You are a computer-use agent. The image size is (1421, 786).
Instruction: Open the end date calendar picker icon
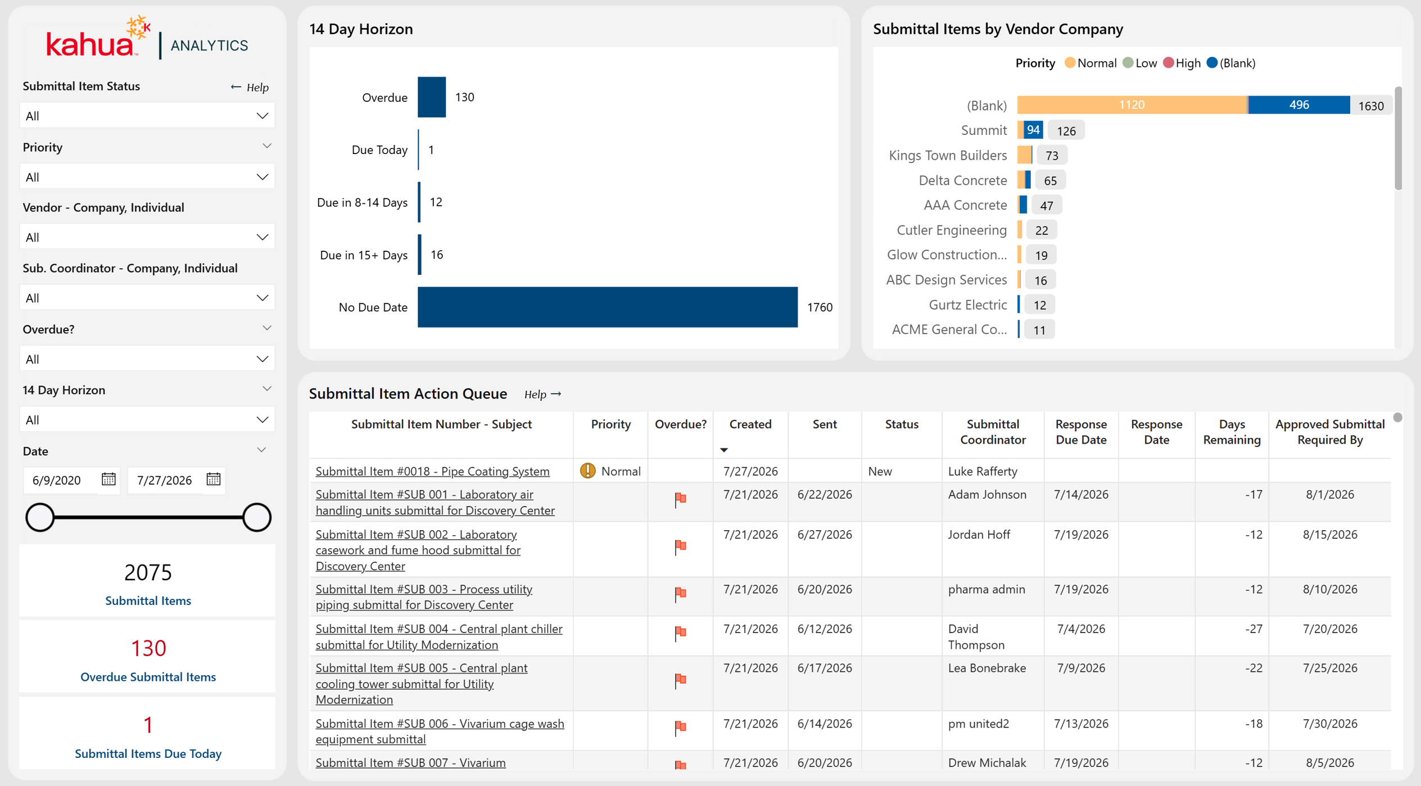point(214,480)
